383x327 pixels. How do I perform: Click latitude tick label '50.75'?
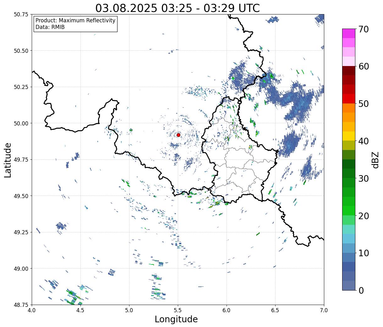pyautogui.click(x=21, y=14)
